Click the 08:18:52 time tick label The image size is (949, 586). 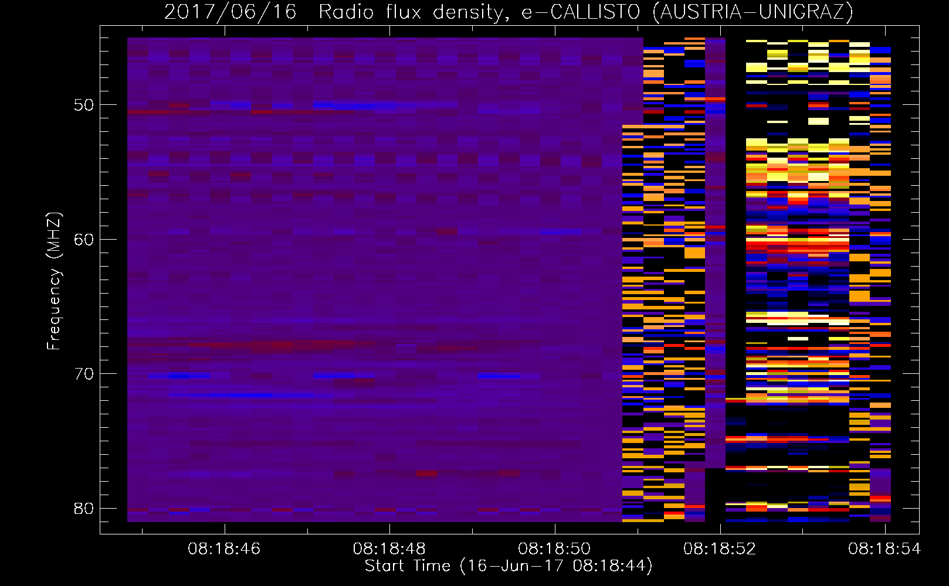coord(720,549)
